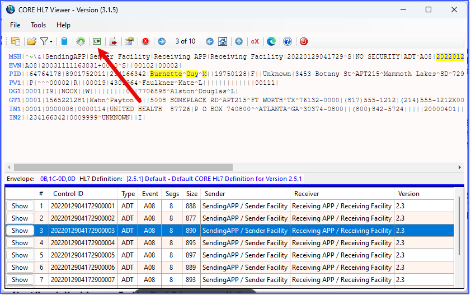Image resolution: width=471 pixels, height=296 pixels.
Task: Click Show button for message 2
Action: 20,218
